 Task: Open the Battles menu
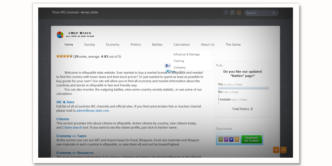(x=157, y=44)
